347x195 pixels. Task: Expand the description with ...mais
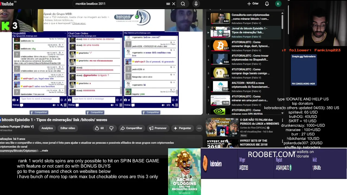click(x=44, y=151)
